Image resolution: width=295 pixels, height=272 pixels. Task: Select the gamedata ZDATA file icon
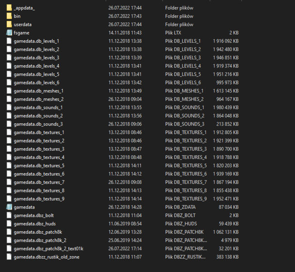9,207
